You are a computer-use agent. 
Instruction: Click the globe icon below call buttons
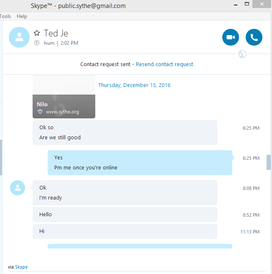tap(242, 54)
